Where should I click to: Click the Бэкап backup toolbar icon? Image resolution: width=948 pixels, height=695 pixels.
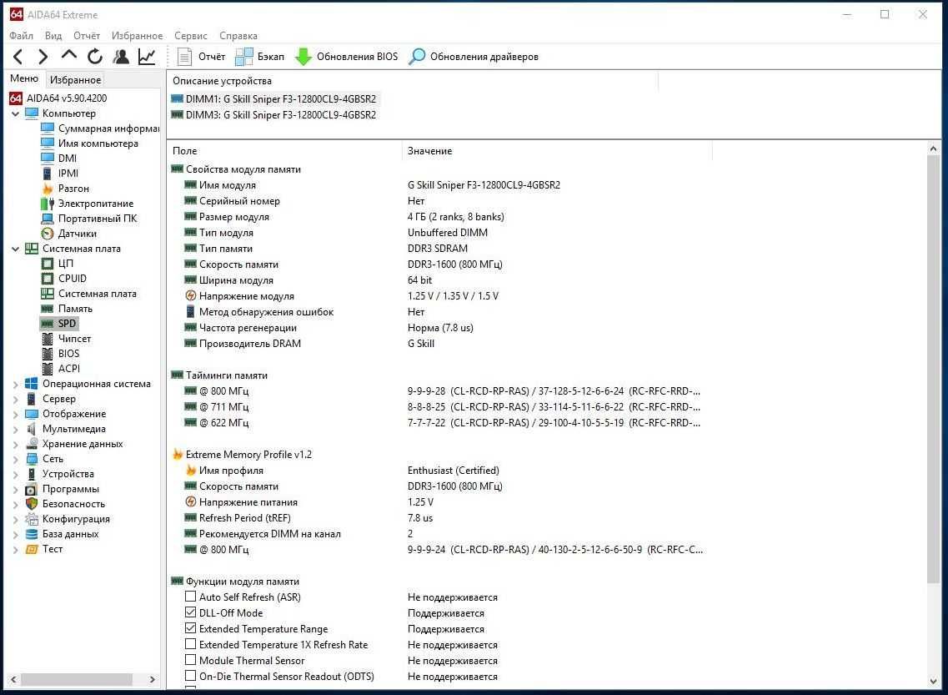pyautogui.click(x=244, y=57)
